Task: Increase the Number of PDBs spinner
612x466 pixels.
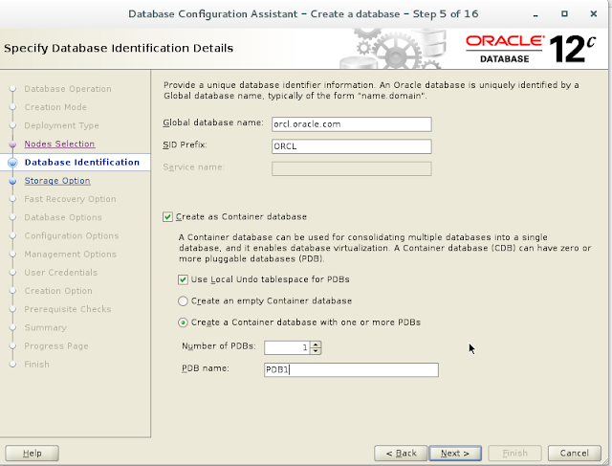Action: (317, 344)
